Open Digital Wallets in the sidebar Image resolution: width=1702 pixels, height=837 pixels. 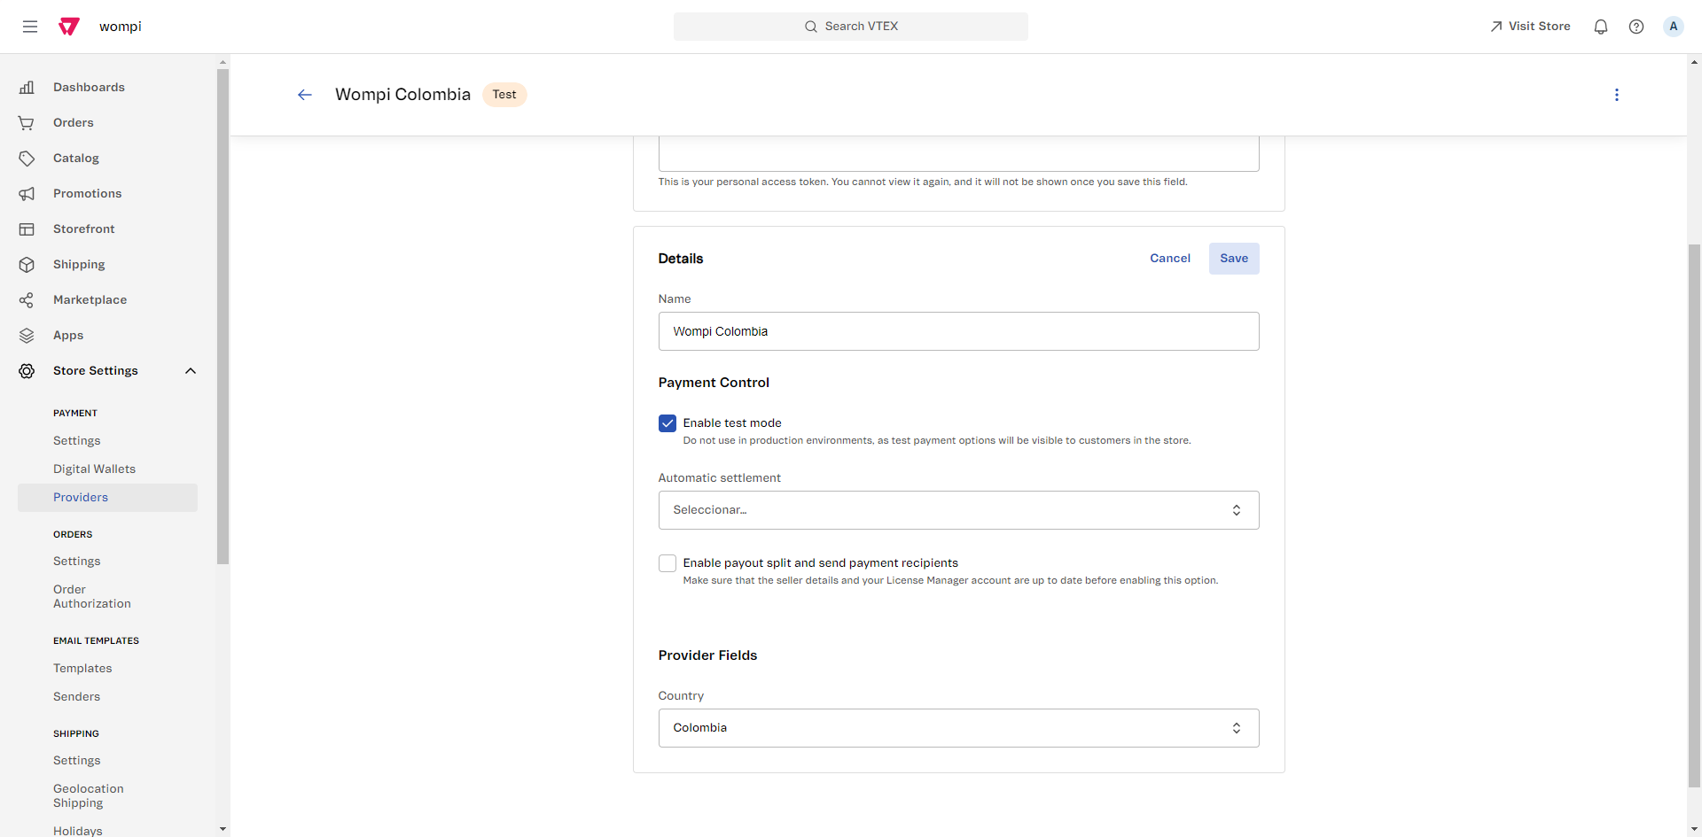(94, 469)
